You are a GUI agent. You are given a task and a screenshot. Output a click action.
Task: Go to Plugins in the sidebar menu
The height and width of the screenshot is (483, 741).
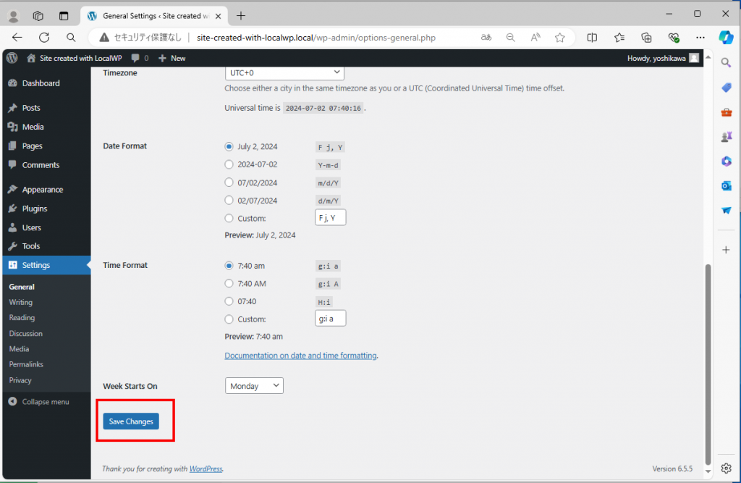coord(34,209)
